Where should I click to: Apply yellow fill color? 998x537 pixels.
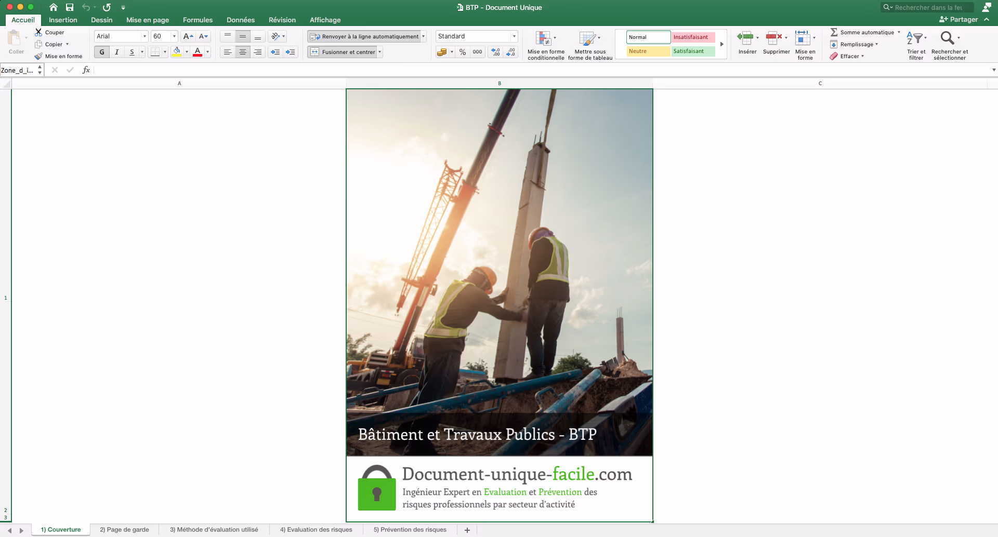tap(177, 52)
